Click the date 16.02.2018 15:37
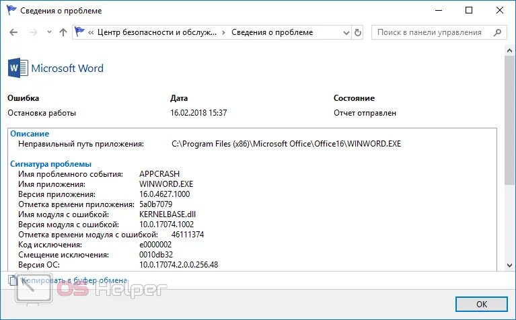 pyautogui.click(x=198, y=113)
